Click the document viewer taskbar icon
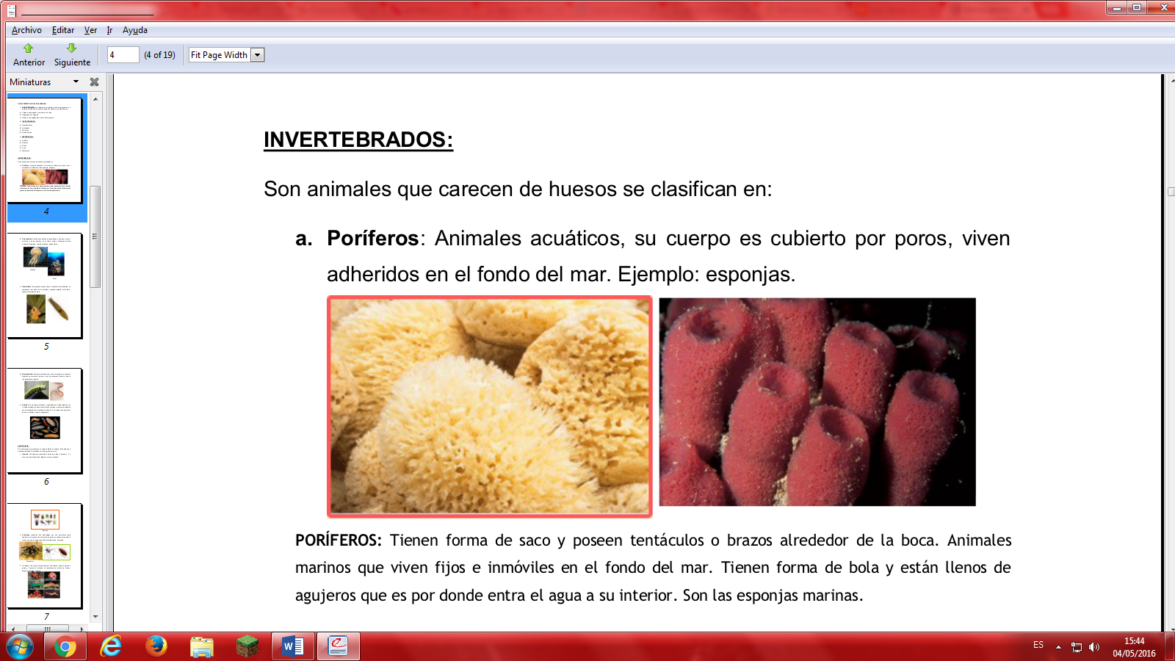The image size is (1175, 661). (x=339, y=647)
